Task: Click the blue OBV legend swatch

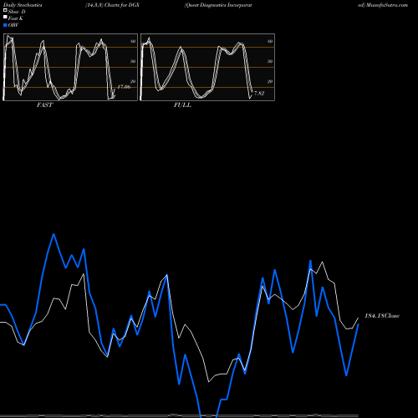Action: (5, 25)
